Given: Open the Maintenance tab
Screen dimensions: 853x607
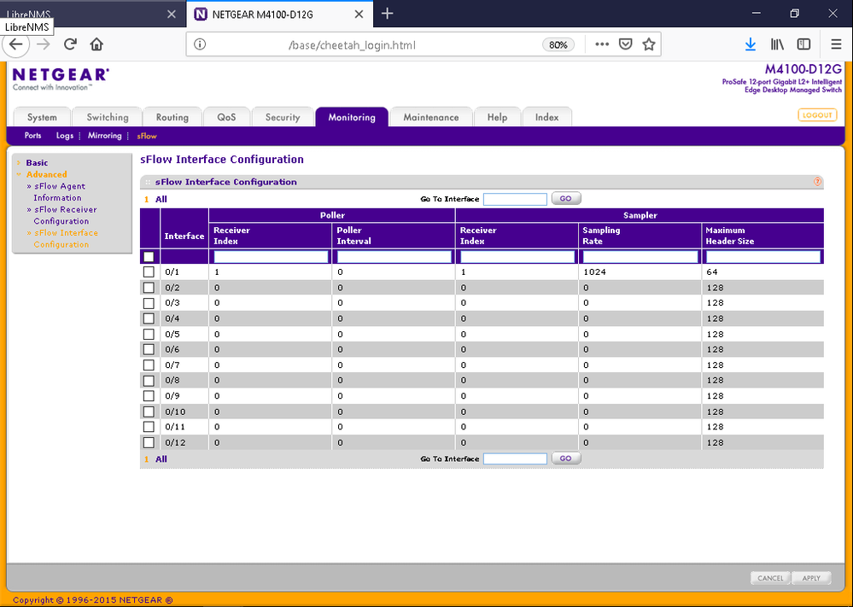Looking at the screenshot, I should click(x=430, y=118).
